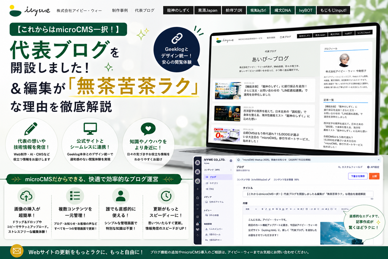Screen dimensions: 388x259
Task: Open API設定 gear link in the CMS panel
Action: [x=373, y=167]
